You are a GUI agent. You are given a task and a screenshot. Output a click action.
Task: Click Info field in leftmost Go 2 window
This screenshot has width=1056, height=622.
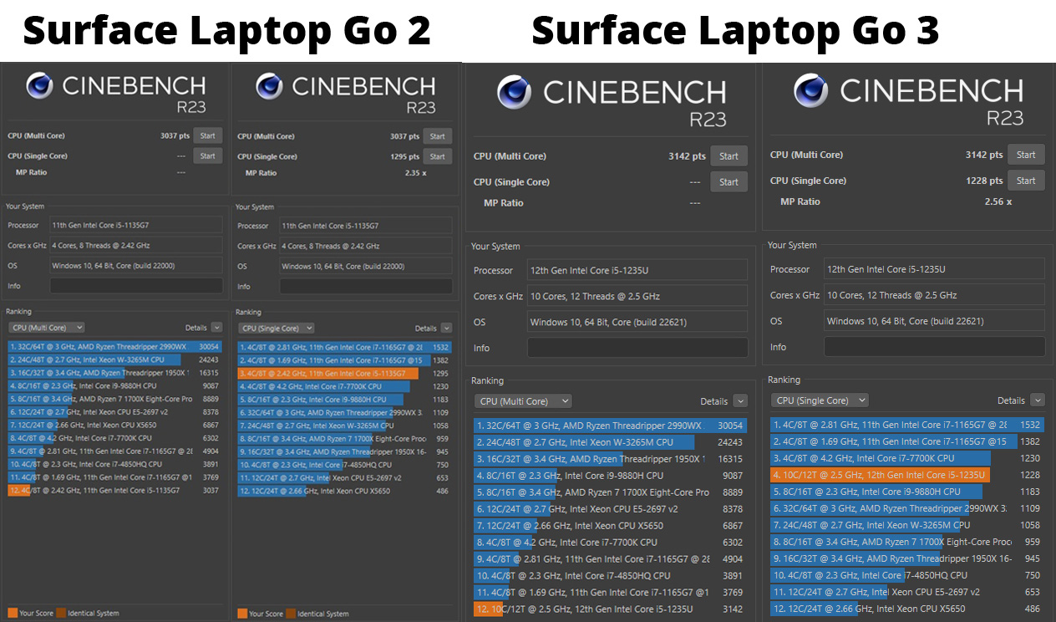[x=137, y=286]
